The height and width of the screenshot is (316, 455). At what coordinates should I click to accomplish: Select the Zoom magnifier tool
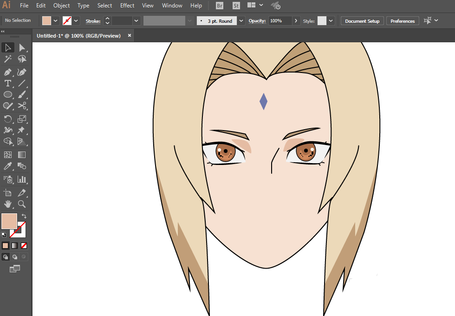tap(22, 204)
